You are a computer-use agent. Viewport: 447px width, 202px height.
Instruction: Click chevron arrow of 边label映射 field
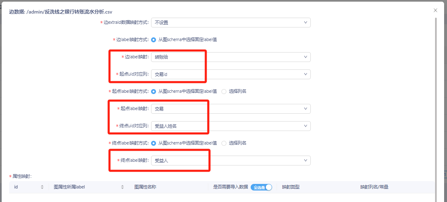coord(305,57)
